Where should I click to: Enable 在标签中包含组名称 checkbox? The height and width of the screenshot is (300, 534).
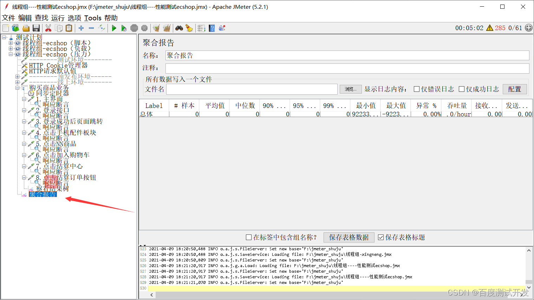point(249,237)
